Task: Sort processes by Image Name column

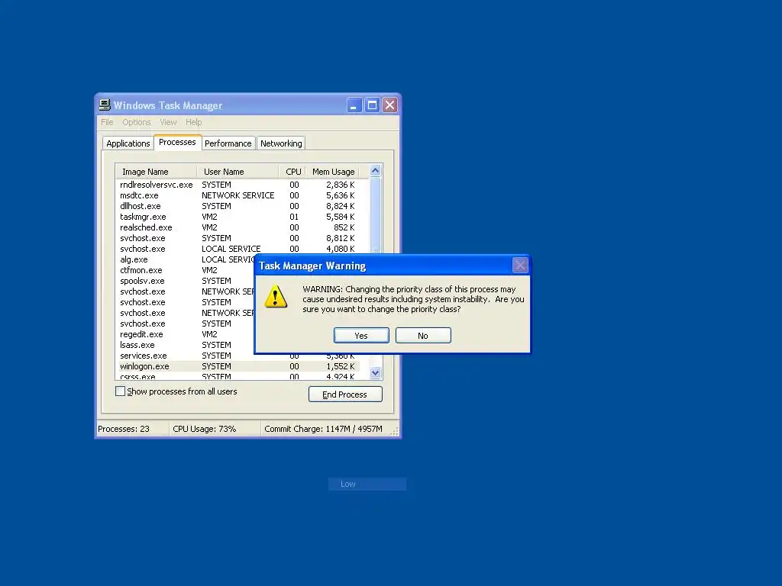Action: [x=156, y=172]
